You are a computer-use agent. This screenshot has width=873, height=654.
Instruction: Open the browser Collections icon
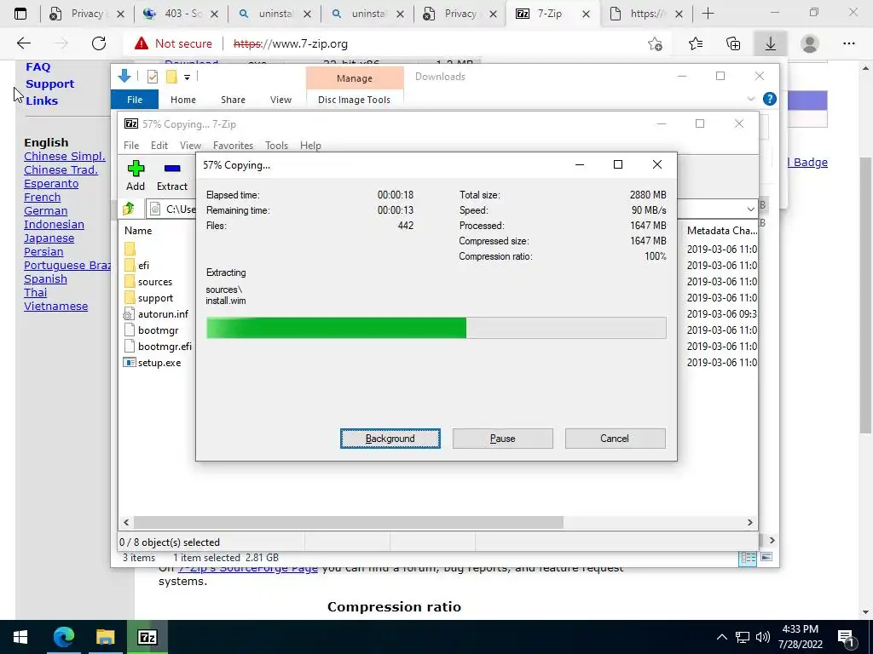(733, 43)
